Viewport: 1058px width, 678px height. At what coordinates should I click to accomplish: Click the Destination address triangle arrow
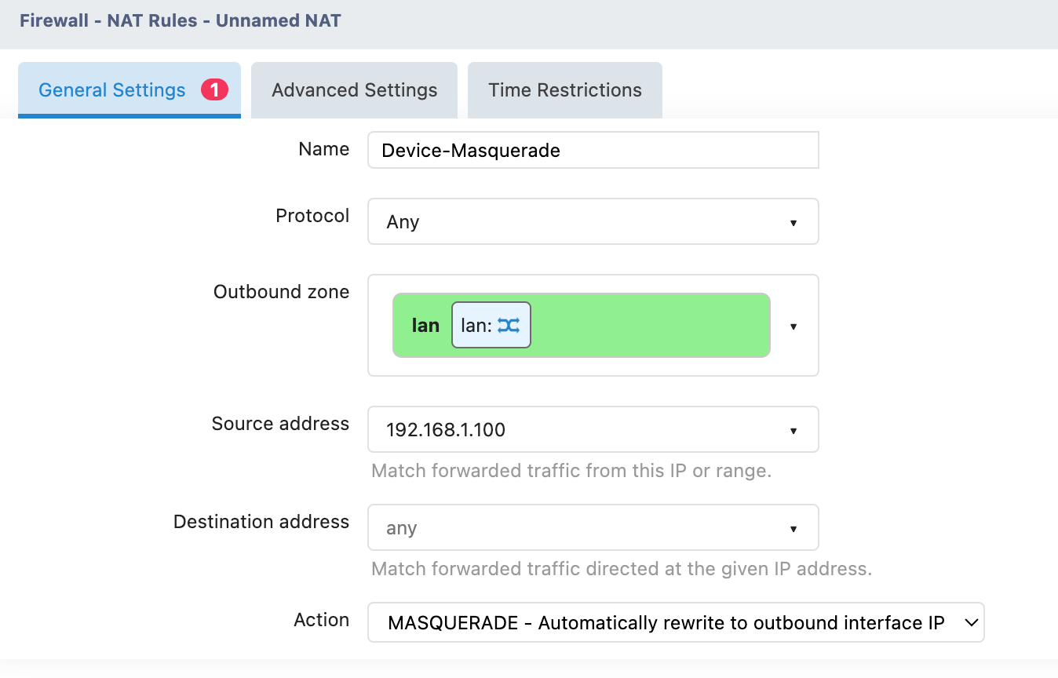(x=793, y=529)
